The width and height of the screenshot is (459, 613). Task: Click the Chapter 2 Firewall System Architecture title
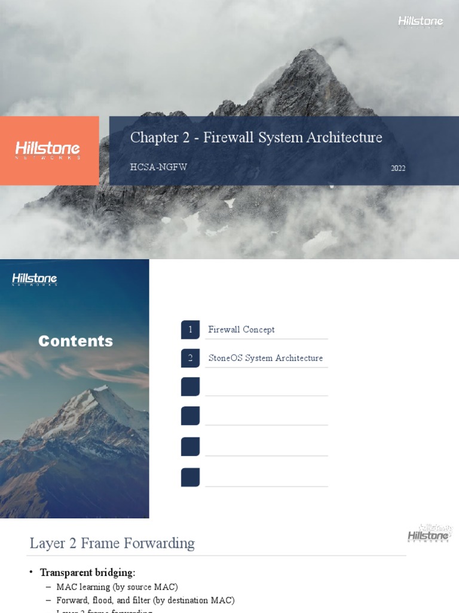(256, 138)
